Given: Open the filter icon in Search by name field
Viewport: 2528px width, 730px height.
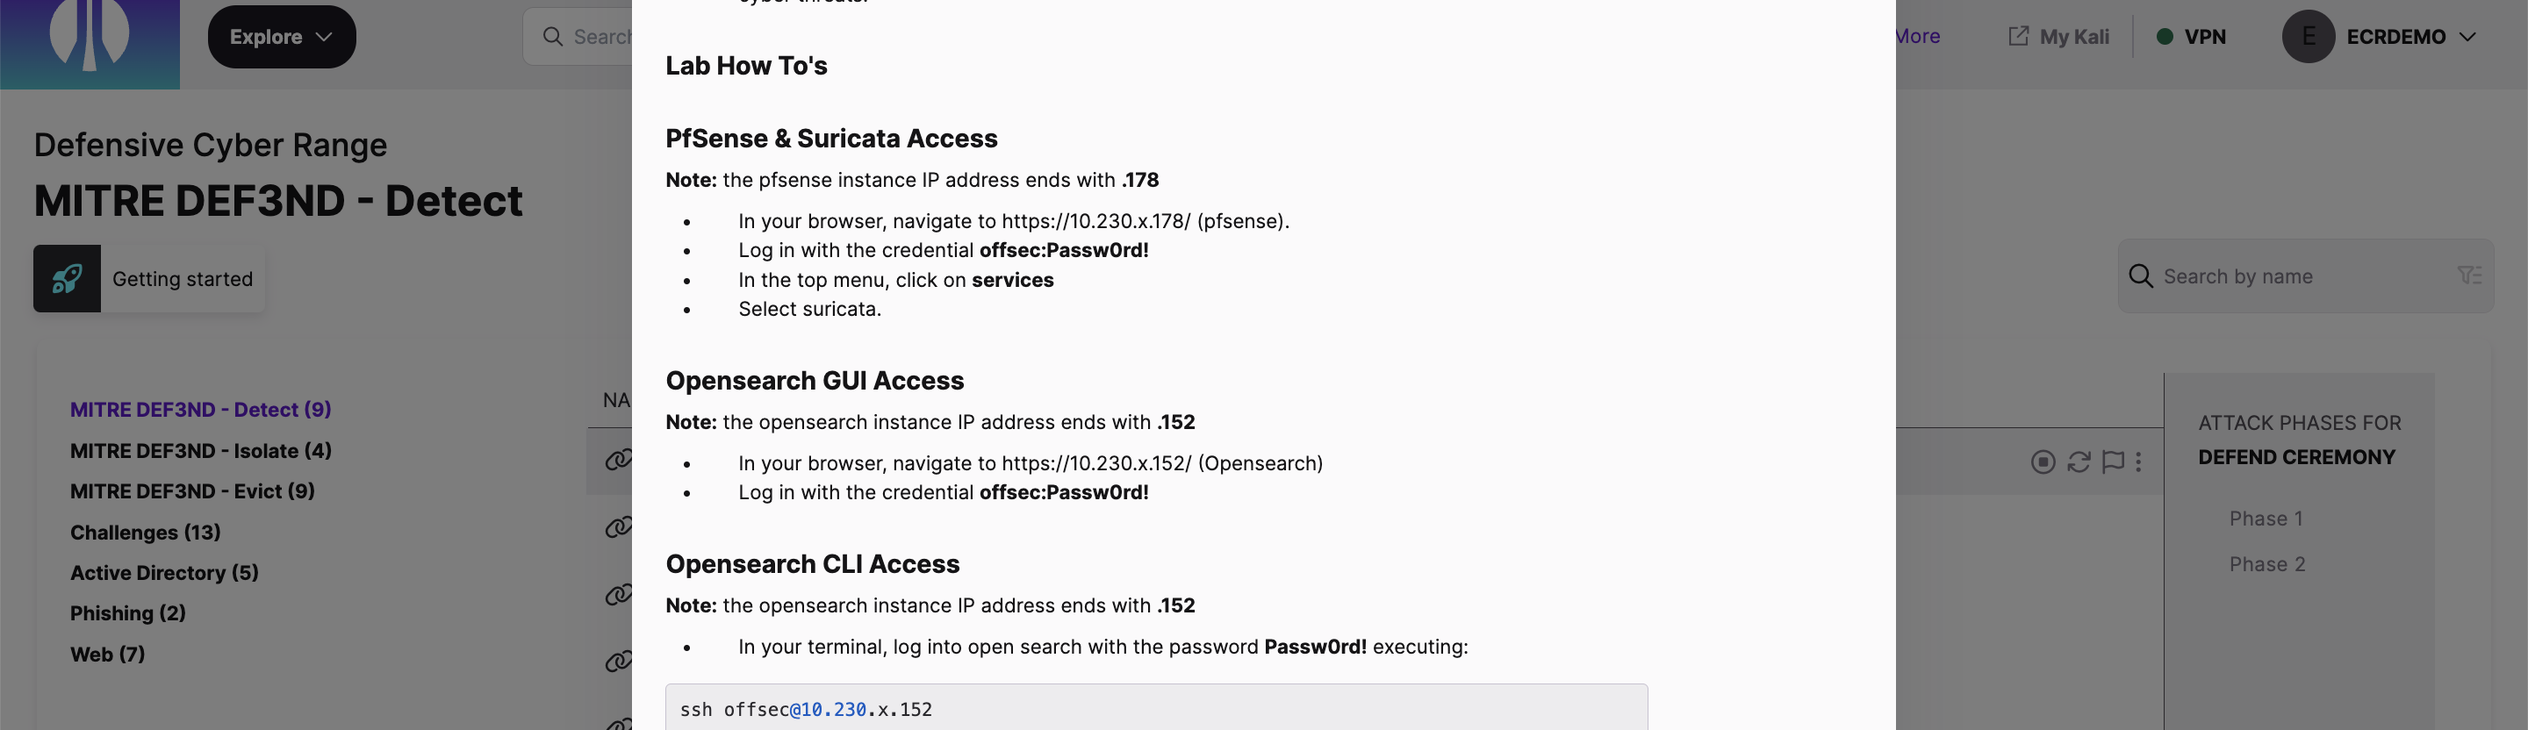Looking at the screenshot, I should 2471,276.
